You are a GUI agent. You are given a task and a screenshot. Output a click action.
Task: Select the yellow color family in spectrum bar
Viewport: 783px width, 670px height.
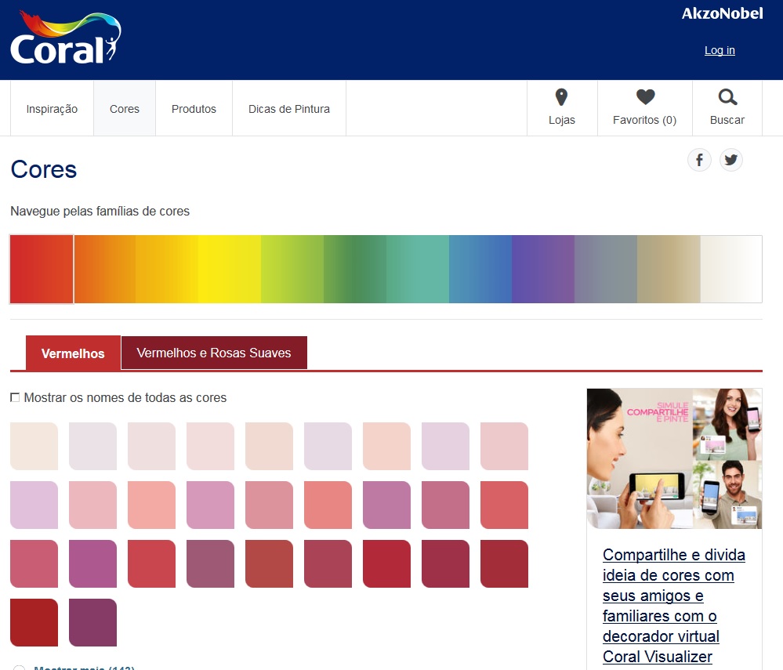click(229, 269)
